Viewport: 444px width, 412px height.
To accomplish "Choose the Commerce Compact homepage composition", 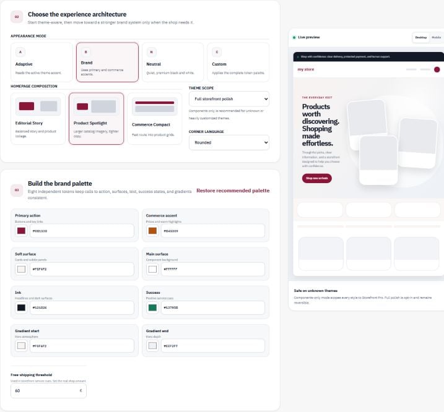I will 155,119.
